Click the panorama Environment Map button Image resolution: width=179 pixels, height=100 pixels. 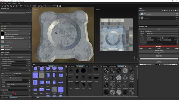pos(20,57)
